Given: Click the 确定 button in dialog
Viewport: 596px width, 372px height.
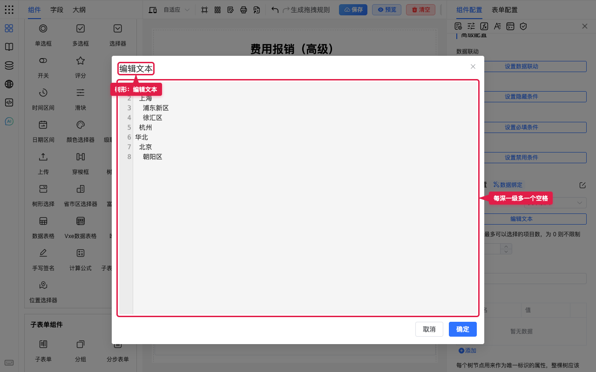Looking at the screenshot, I should pyautogui.click(x=463, y=329).
